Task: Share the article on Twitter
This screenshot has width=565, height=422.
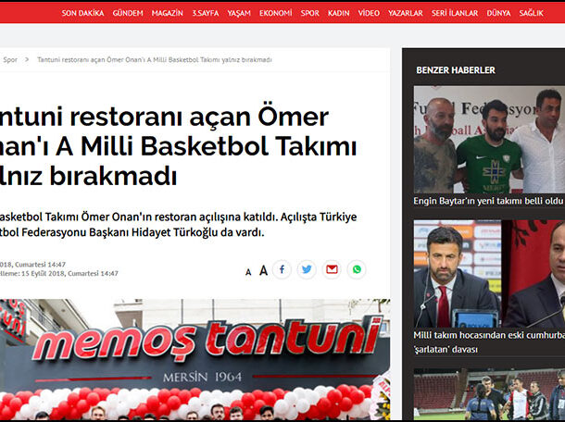Action: pos(307,270)
